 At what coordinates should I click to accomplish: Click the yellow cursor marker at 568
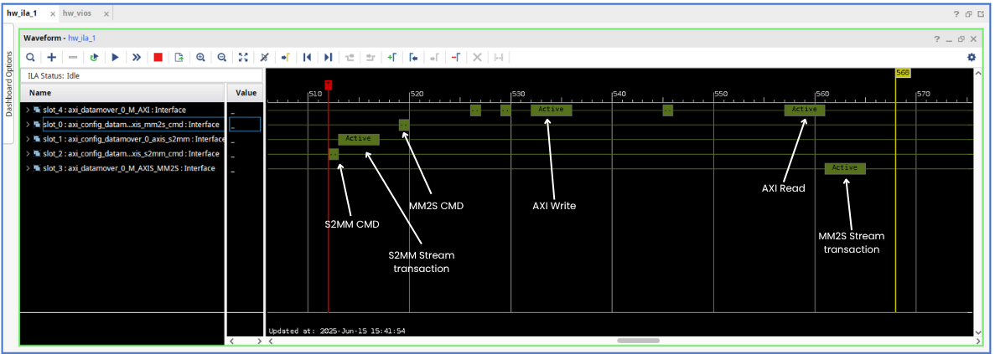902,73
